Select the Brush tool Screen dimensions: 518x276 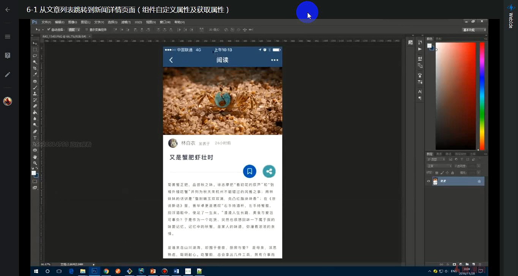[x=35, y=87]
